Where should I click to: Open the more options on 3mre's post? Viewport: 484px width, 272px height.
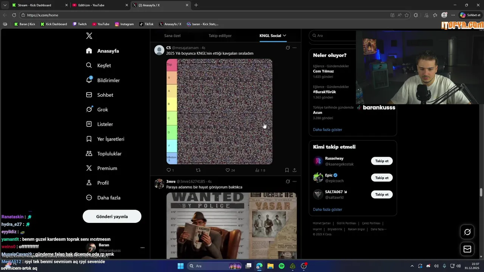coord(295,181)
